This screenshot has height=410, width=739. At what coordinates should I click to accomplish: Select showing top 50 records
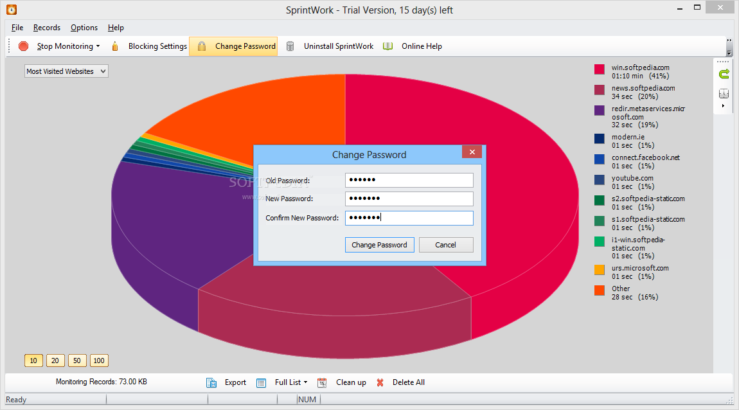pos(77,361)
